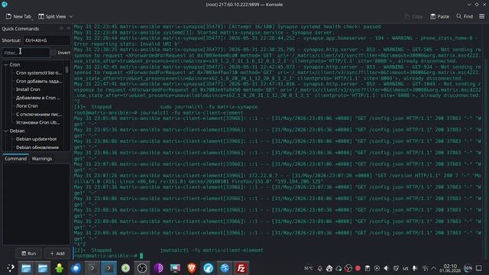Open the first file manager taskbar icon
Viewport: 489px width, 275px height.
point(26,268)
